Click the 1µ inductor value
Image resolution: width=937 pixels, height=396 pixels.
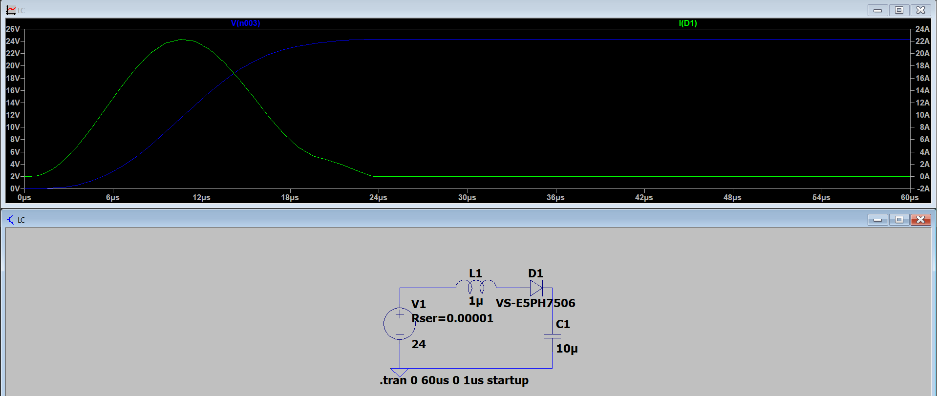pos(476,301)
